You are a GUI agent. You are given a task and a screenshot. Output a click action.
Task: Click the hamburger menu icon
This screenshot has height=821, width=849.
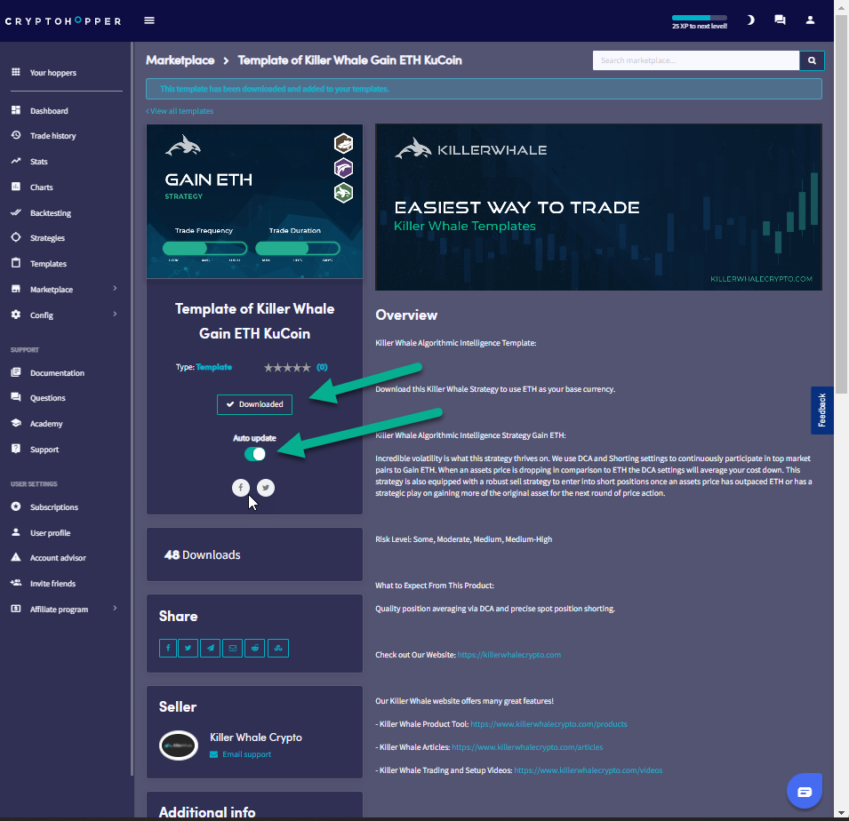149,20
